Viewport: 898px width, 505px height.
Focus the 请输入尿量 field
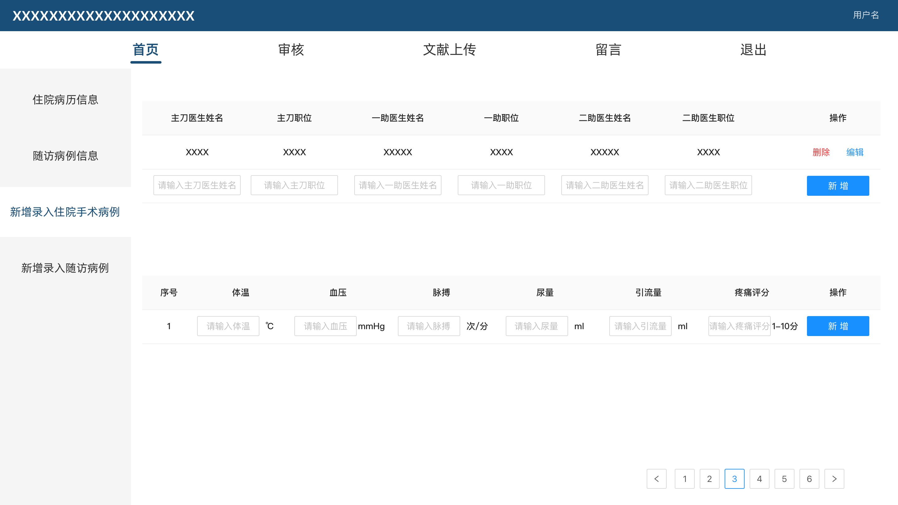[537, 326]
